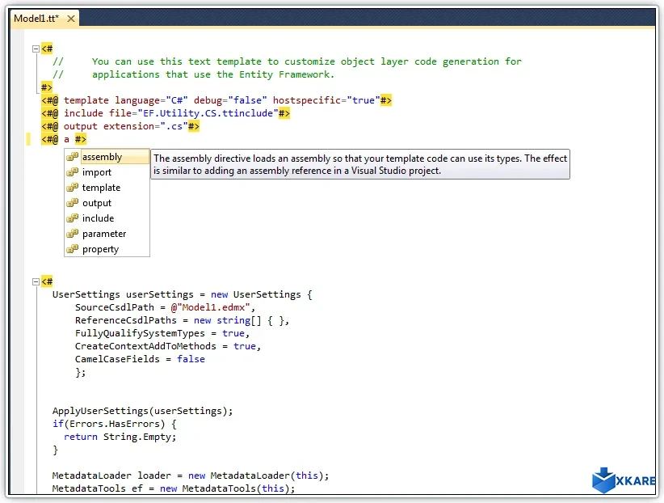The width and height of the screenshot is (664, 503).
Task: Choose import in the completion list
Action: coord(107,171)
